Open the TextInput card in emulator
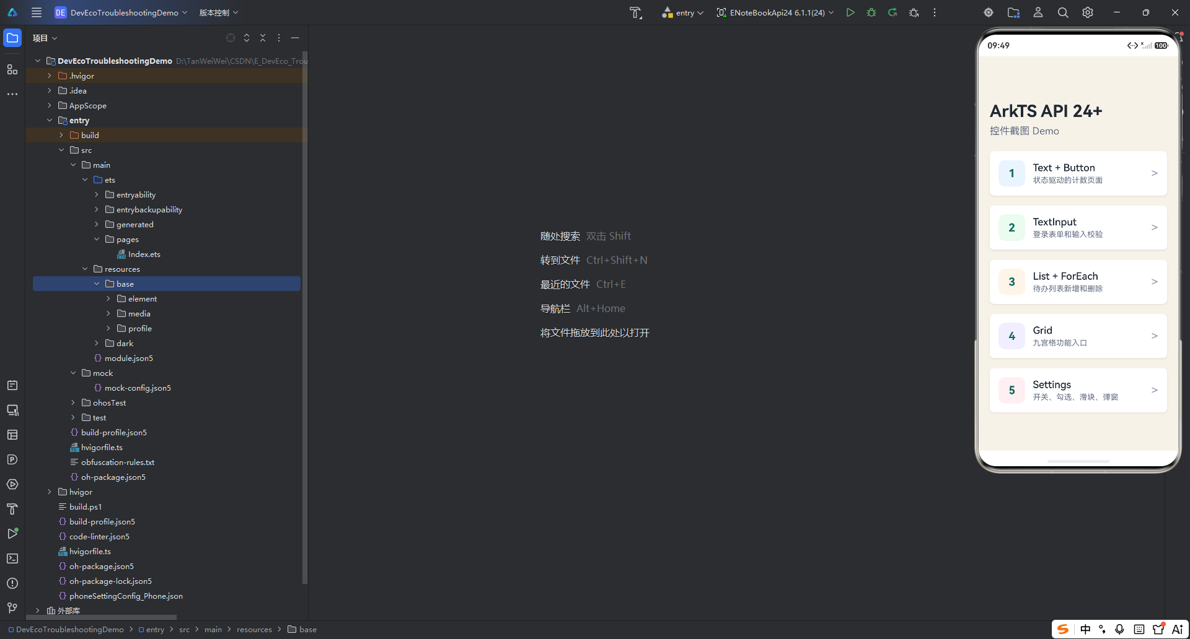This screenshot has width=1190, height=639. tap(1078, 227)
